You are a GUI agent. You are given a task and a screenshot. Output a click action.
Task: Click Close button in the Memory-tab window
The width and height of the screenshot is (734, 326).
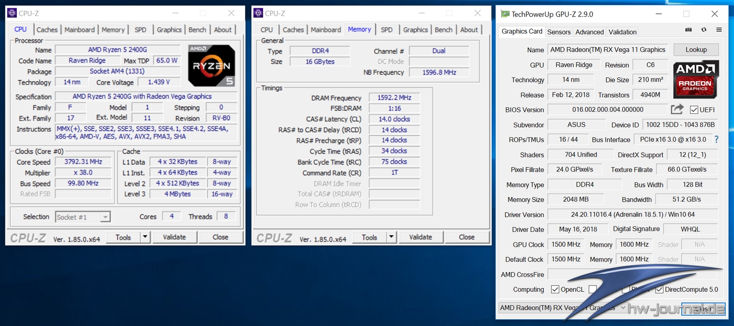(x=467, y=237)
